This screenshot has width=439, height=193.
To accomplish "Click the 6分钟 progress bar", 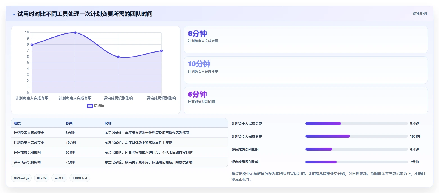I will 356,149.
